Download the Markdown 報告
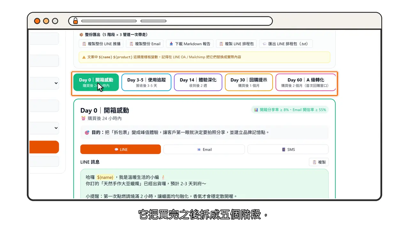The height and width of the screenshot is (230, 409). pos(190,44)
